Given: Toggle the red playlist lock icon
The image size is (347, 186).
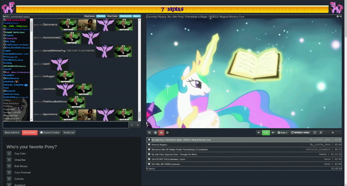Looking at the screenshot, I should [x=161, y=133].
